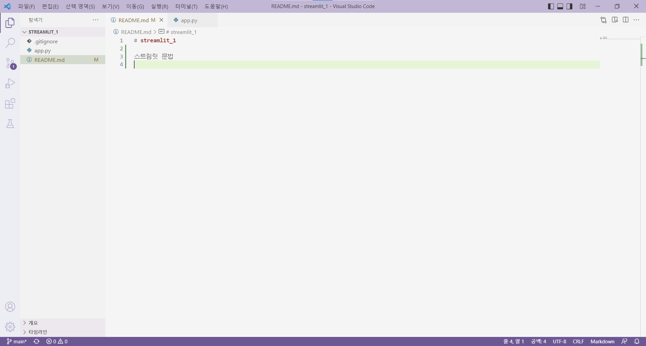
Task: Change encoding UTF-8 in status bar
Action: 560,341
